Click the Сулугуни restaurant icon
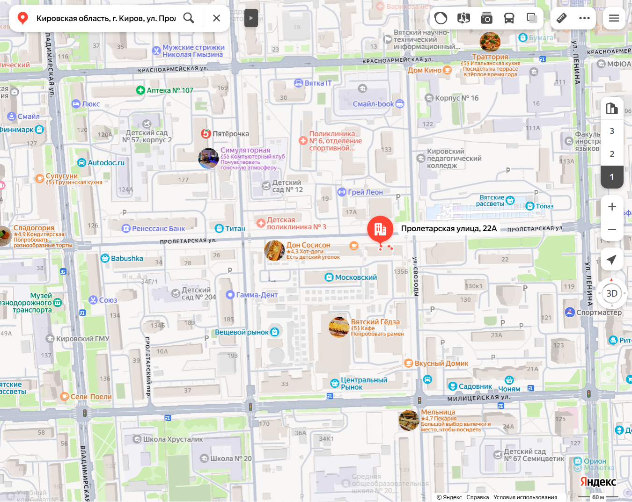 point(40,178)
